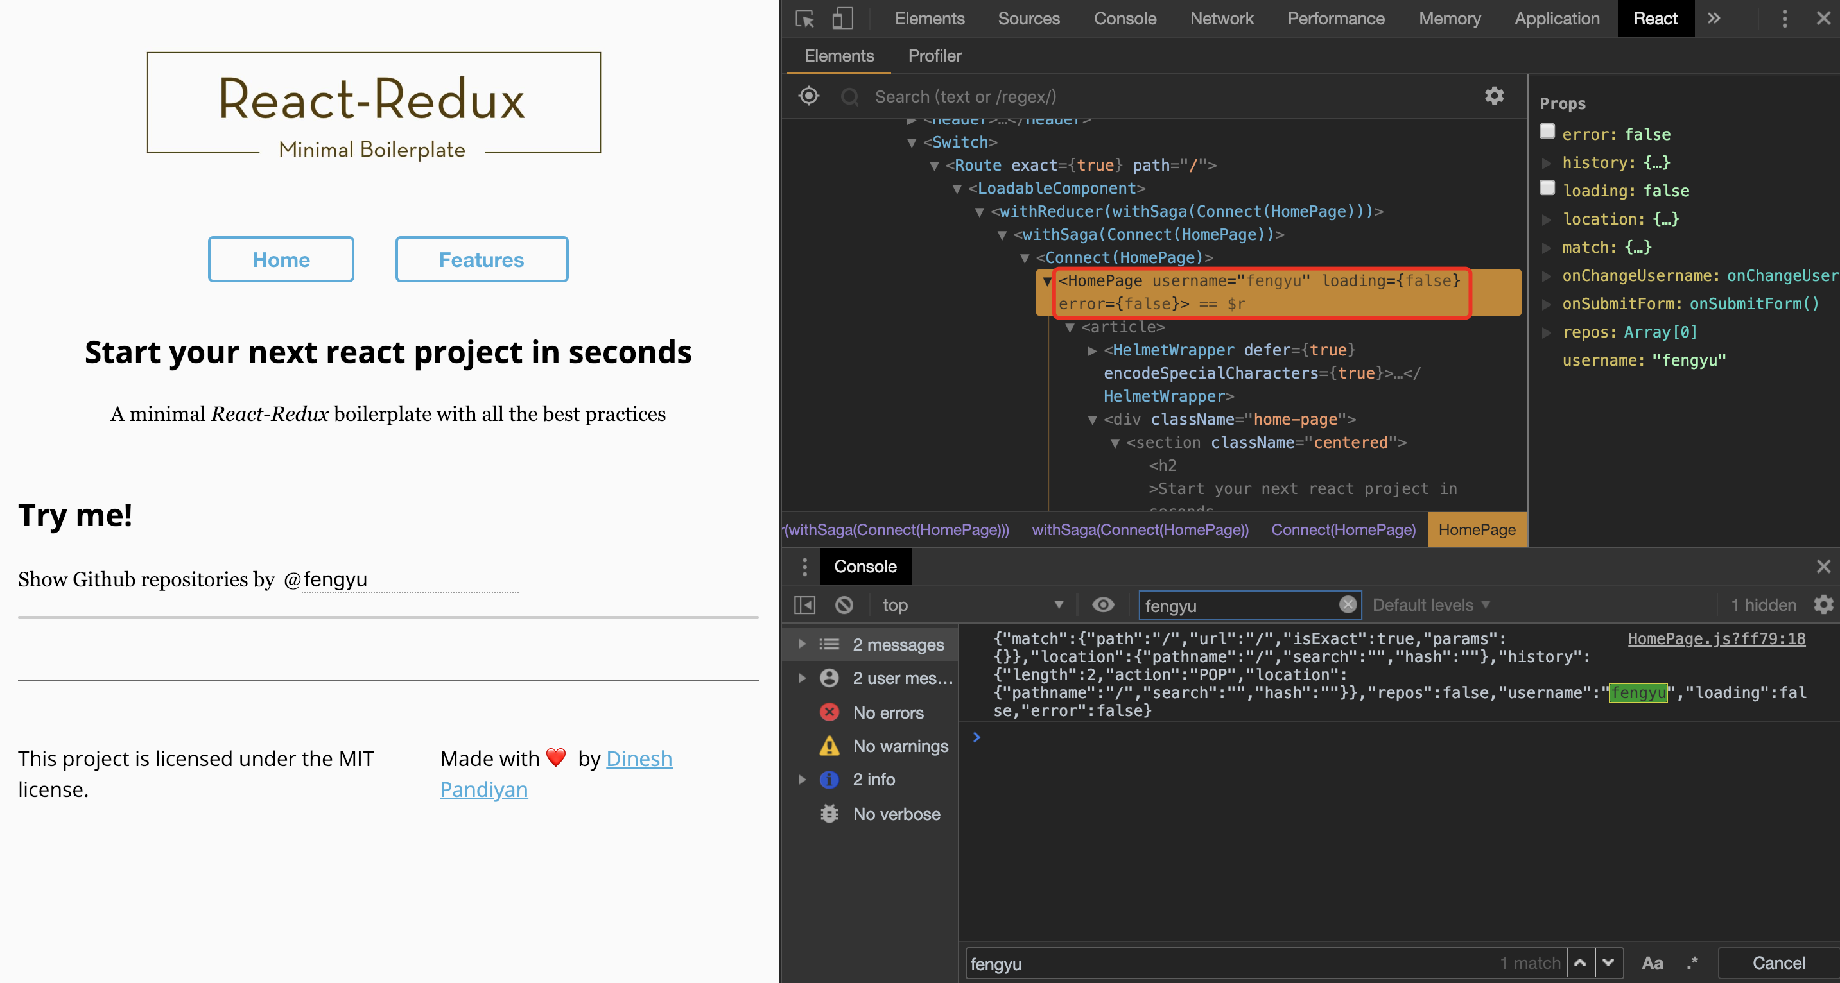Screen dimensions: 1840x983
Task: Open console settings gear icon
Action: (1823, 604)
